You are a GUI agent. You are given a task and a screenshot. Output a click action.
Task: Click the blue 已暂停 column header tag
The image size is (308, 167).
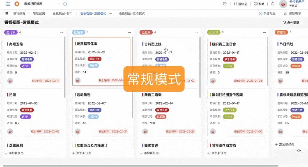[78, 32]
